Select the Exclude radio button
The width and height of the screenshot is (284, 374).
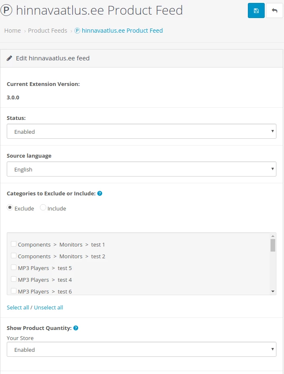point(10,208)
